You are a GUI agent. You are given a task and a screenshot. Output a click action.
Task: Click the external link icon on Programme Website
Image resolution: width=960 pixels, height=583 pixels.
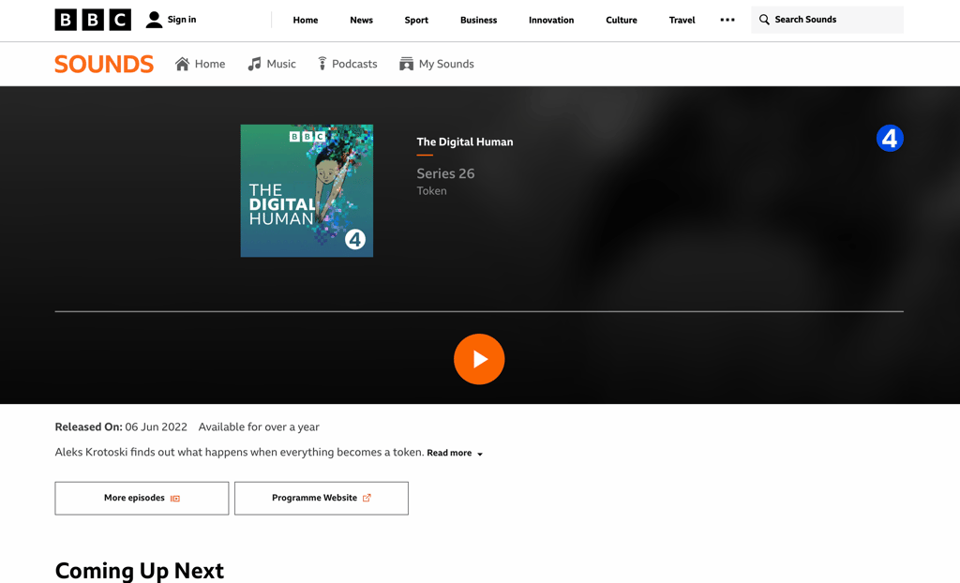point(367,498)
